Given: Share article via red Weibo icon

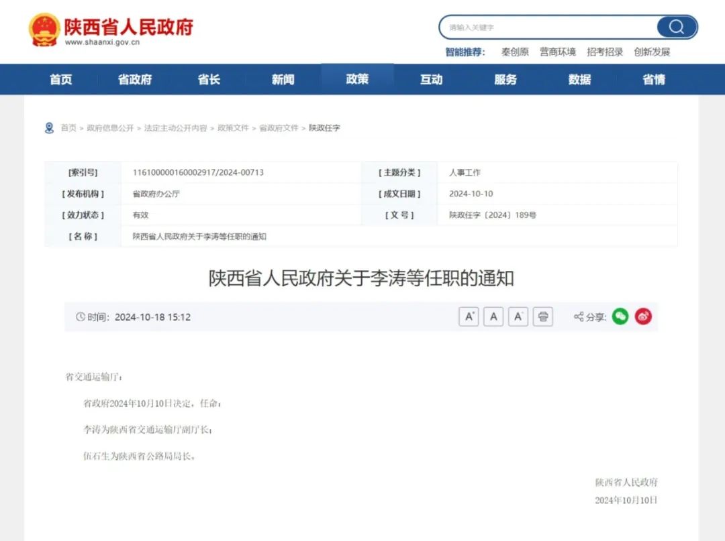Looking at the screenshot, I should point(643,316).
